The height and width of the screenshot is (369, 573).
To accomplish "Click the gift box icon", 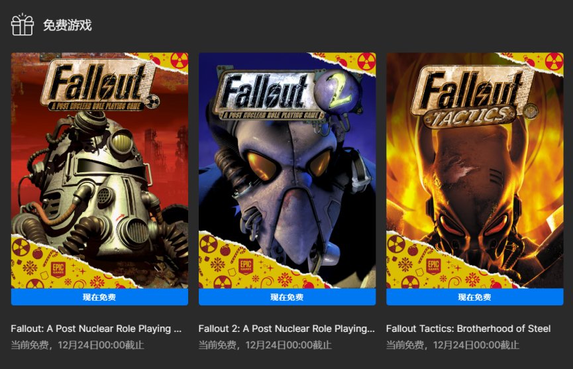I will (22, 25).
